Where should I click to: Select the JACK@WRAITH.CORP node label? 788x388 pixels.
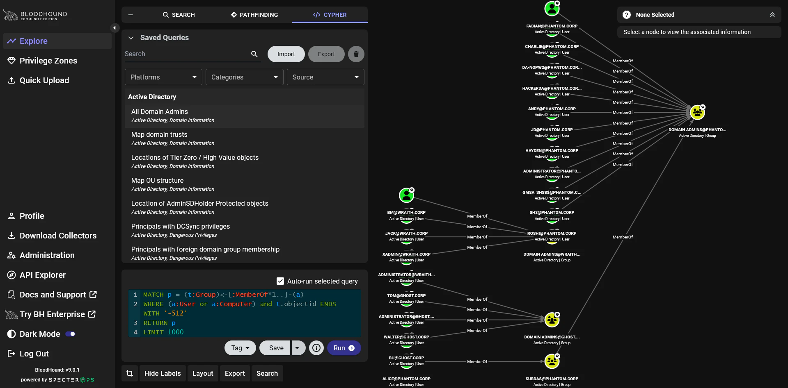tap(406, 234)
